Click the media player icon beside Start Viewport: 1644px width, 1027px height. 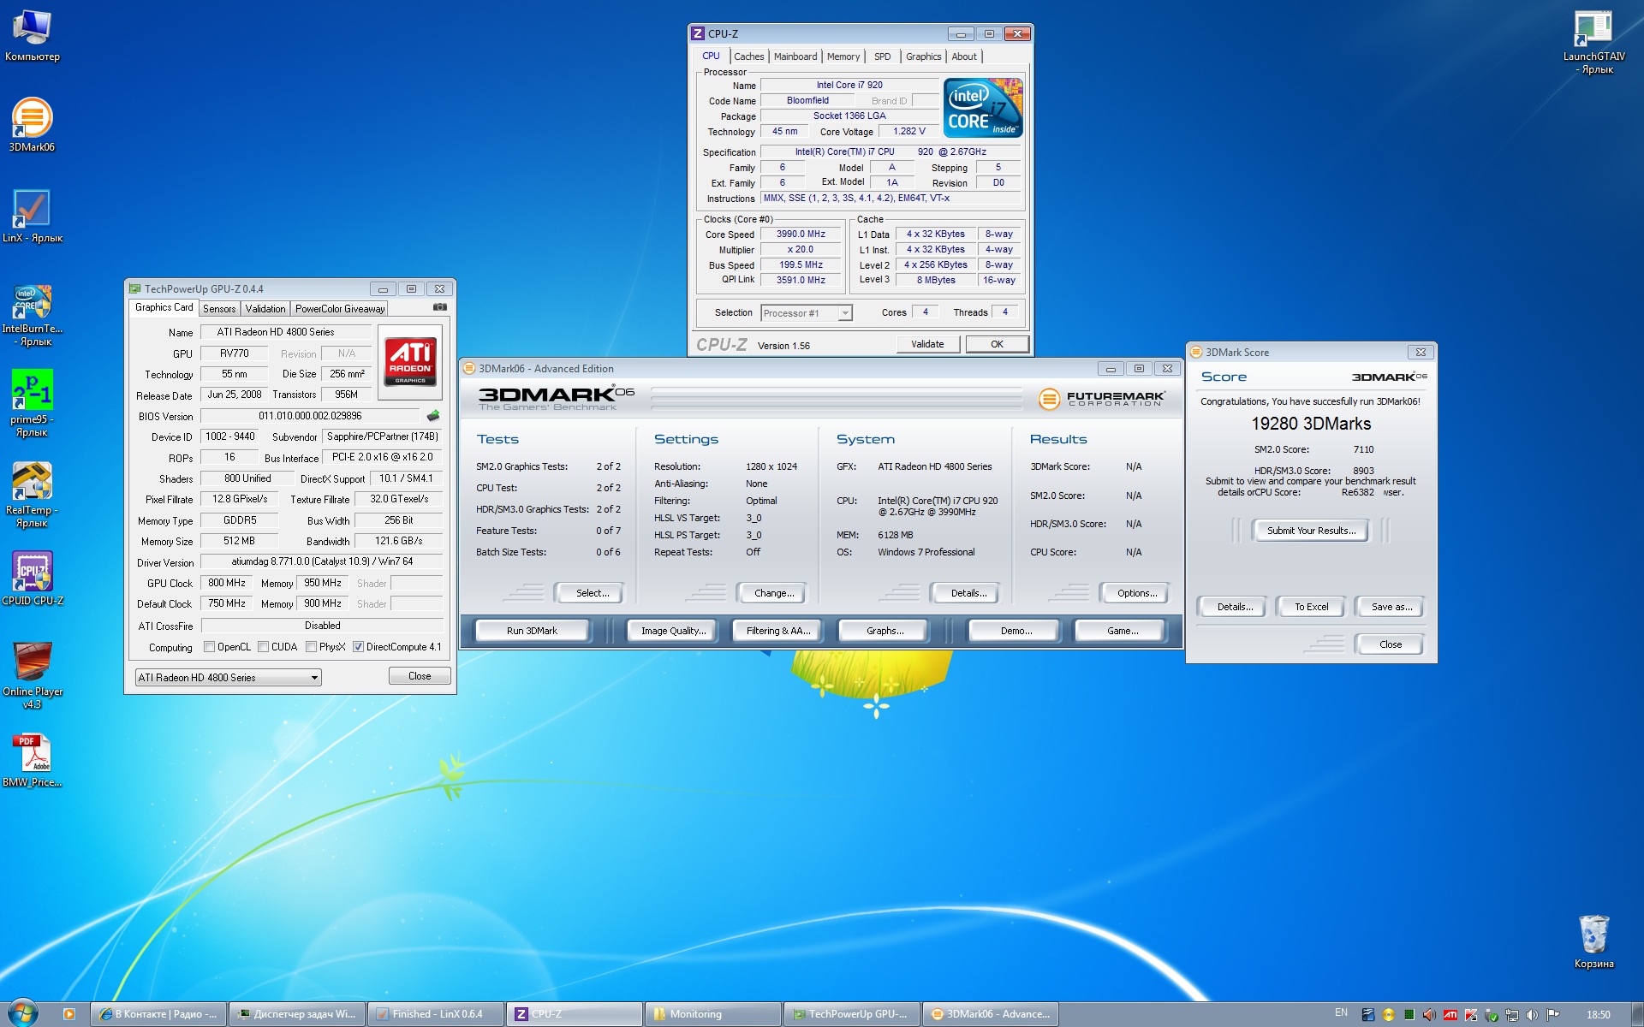[x=69, y=1014]
